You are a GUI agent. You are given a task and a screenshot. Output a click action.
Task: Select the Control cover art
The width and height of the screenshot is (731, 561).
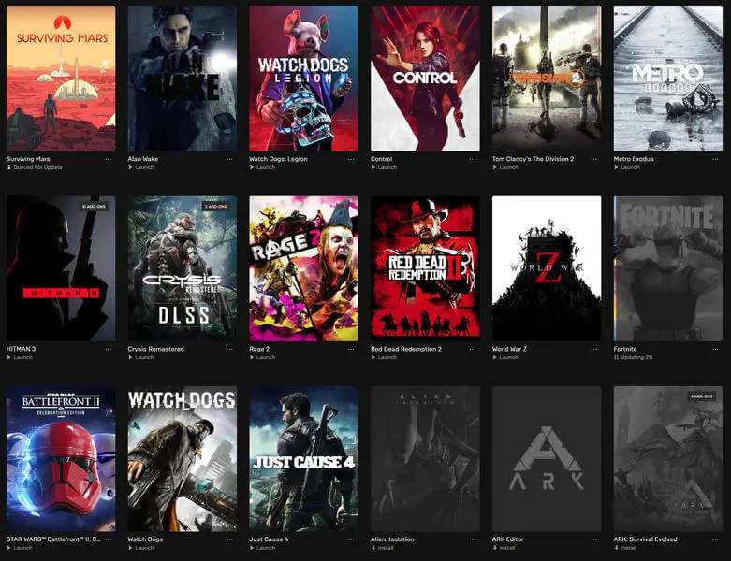[x=425, y=79]
